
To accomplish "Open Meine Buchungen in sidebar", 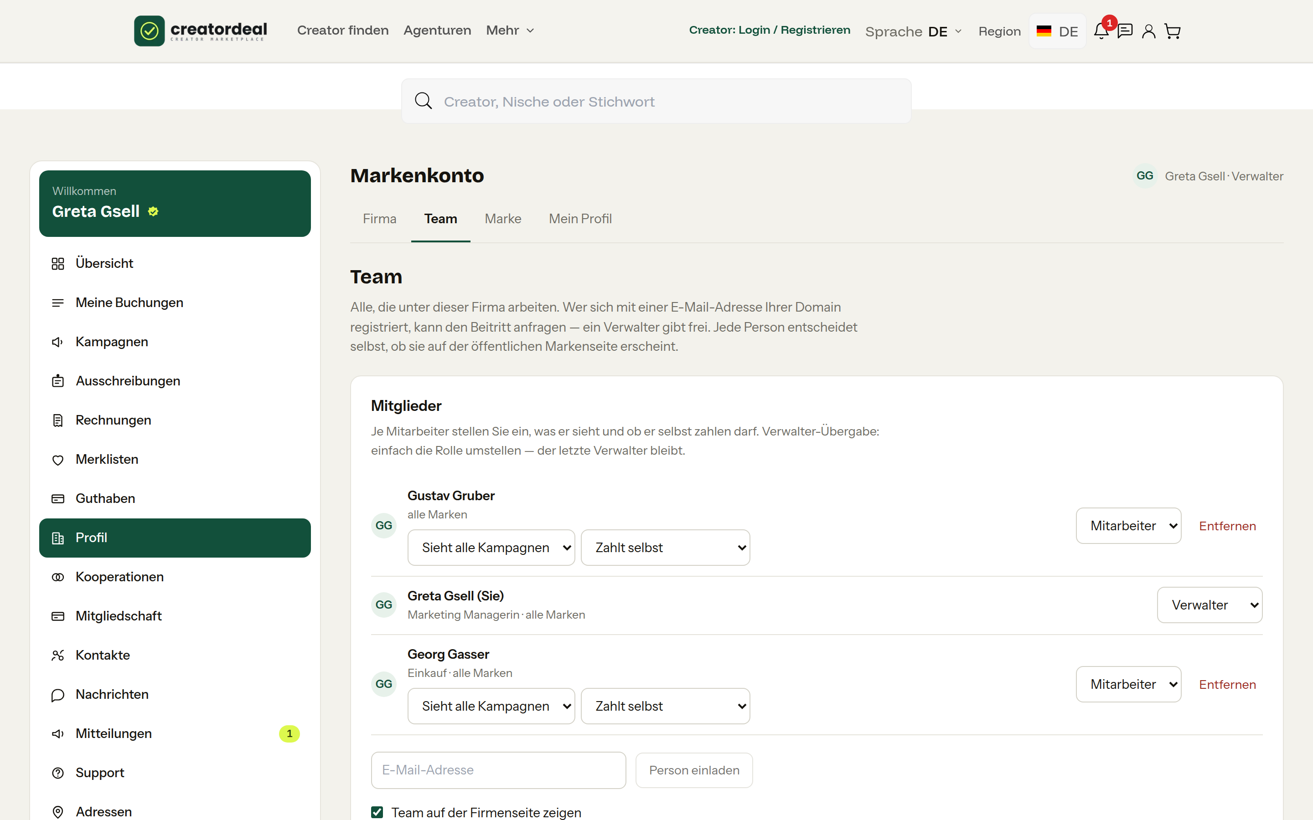I will (175, 302).
